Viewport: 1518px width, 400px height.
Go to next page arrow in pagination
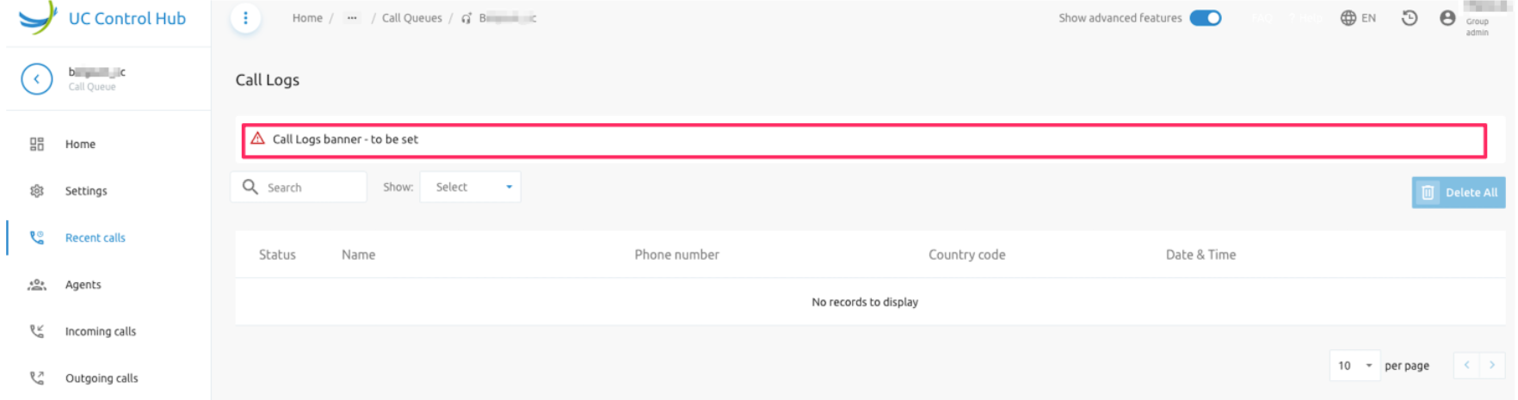pos(1492,366)
